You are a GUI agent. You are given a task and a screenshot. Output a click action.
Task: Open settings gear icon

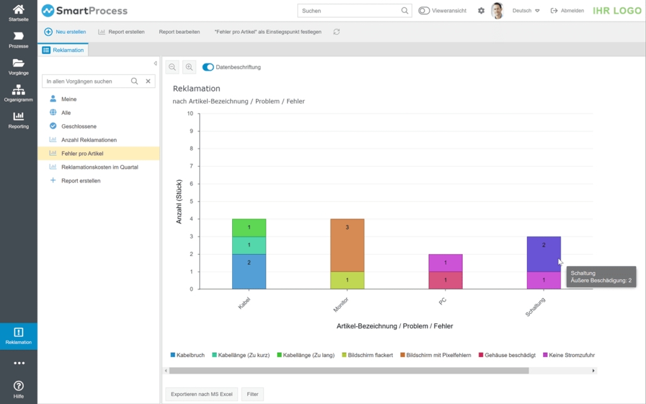pos(481,11)
